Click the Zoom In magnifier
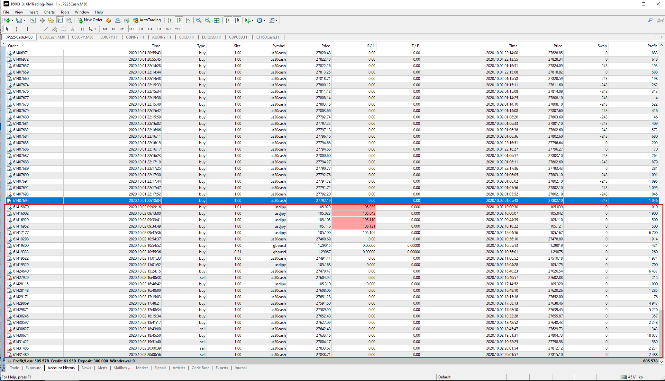The image size is (665, 381). pyautogui.click(x=199, y=20)
